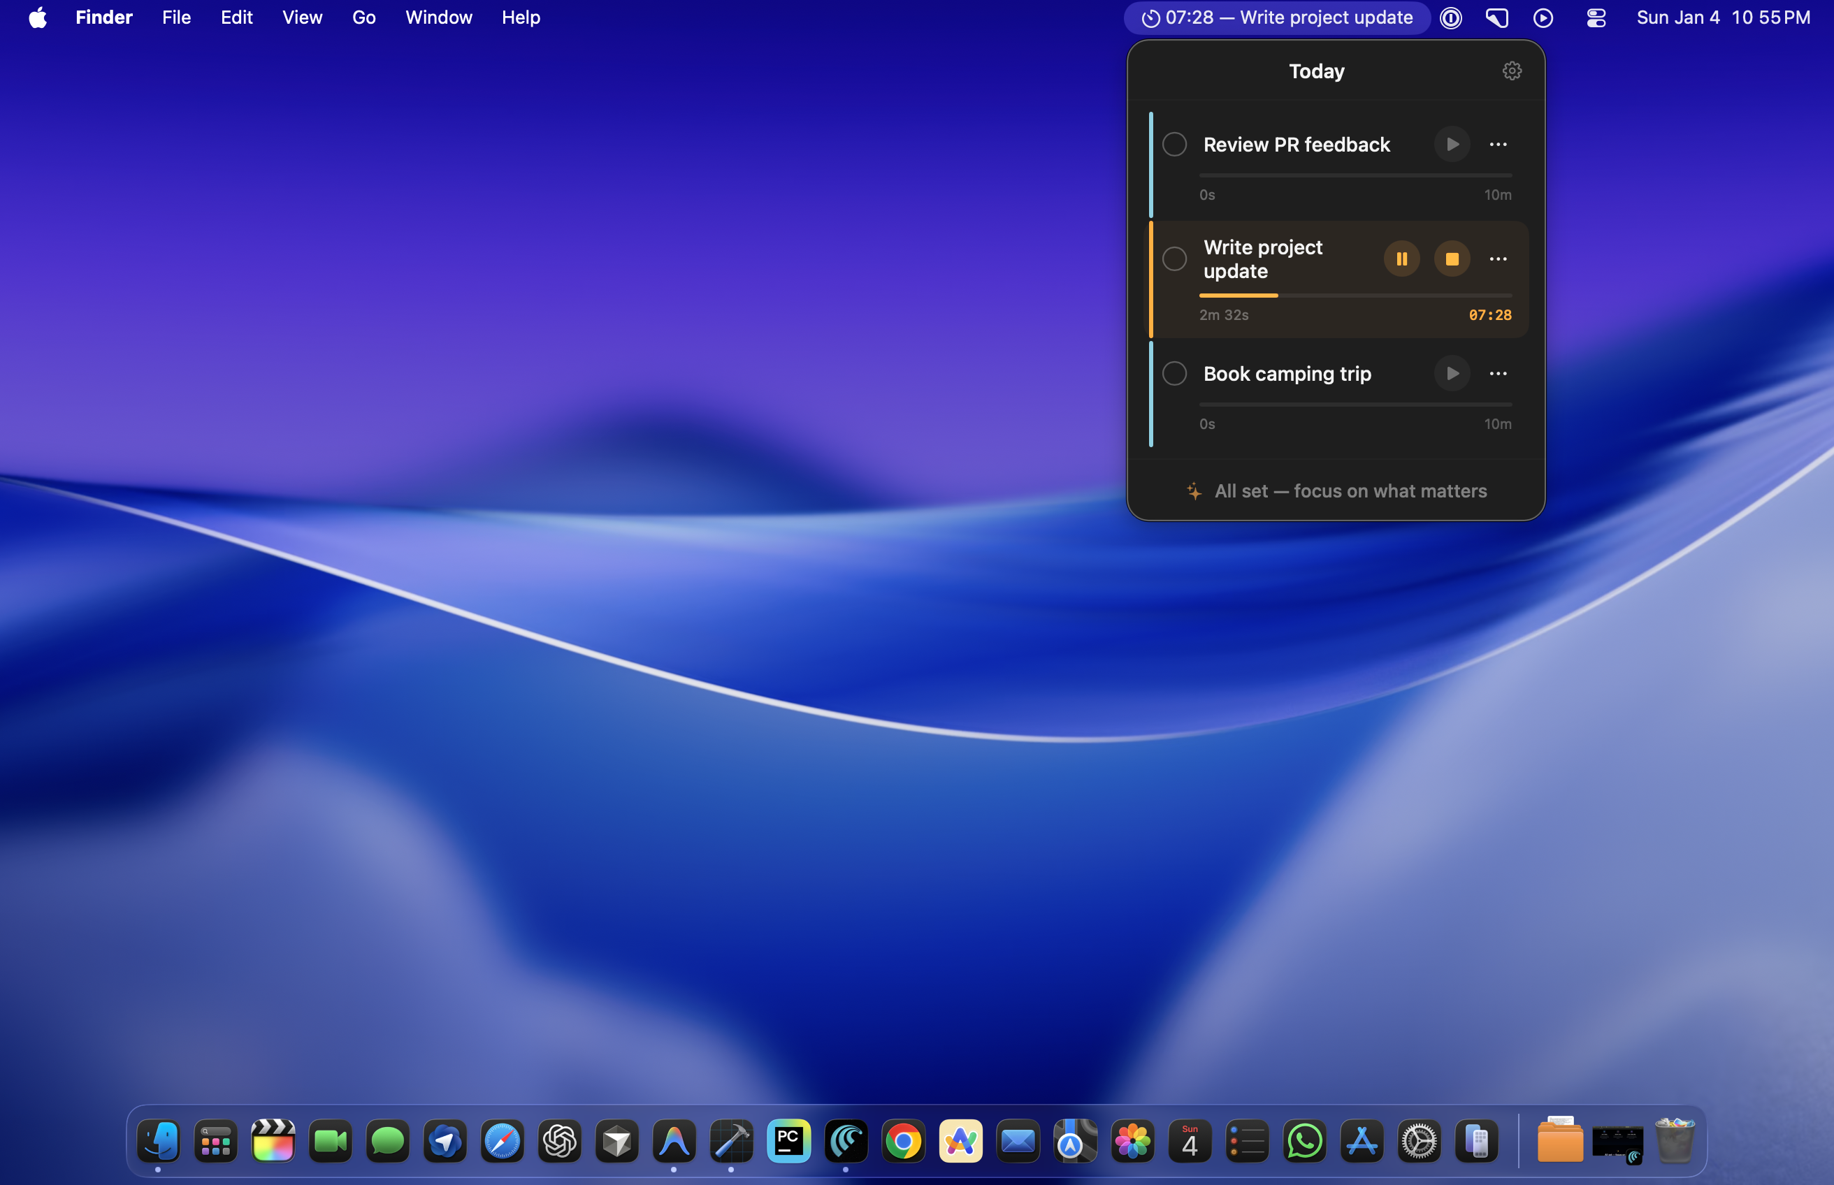Expand the '...' menu for Book camping trip
This screenshot has height=1185, width=1834.
point(1498,373)
